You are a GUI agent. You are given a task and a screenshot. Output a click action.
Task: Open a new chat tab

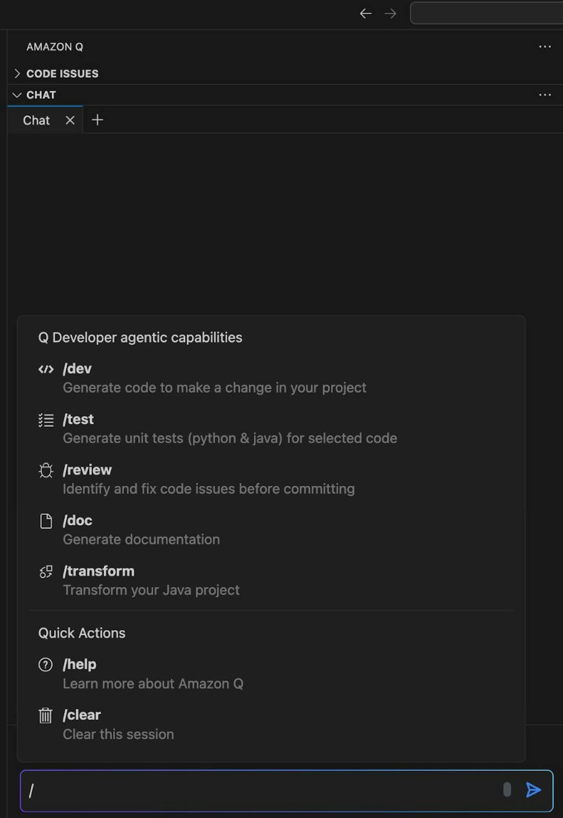coord(97,120)
